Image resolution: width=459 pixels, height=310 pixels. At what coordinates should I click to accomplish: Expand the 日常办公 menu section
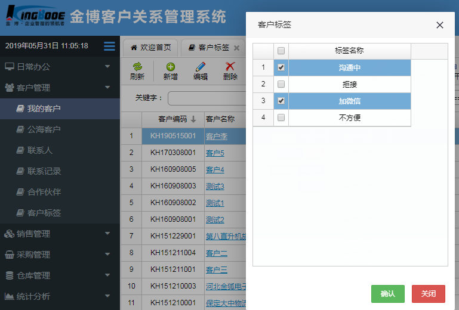(x=60, y=67)
